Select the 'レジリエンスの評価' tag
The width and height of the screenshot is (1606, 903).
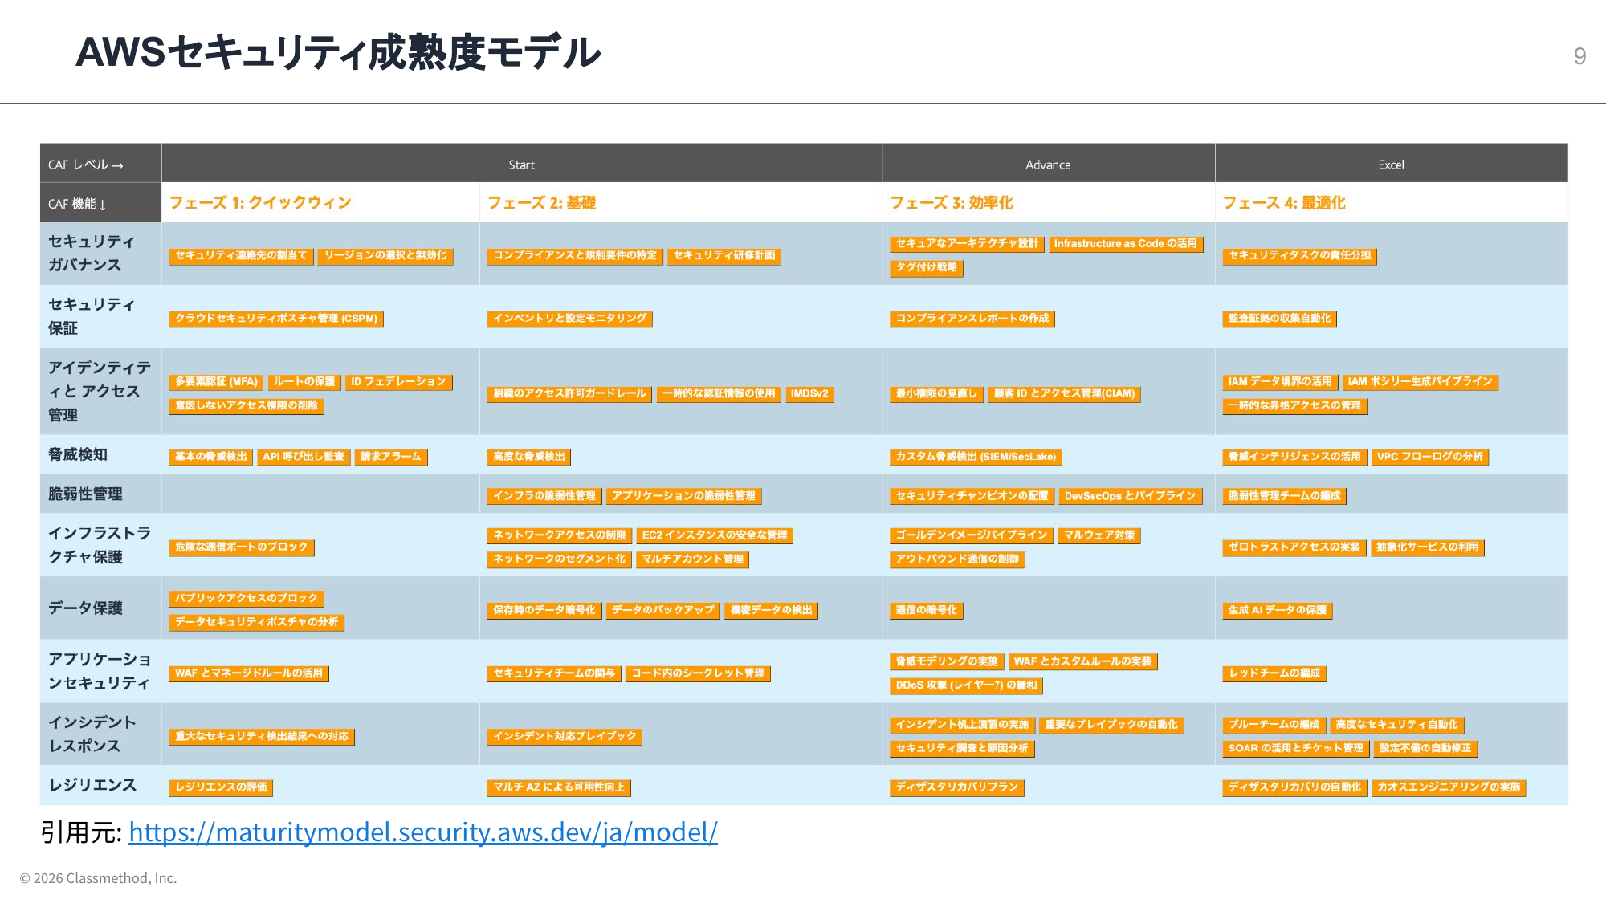221,787
